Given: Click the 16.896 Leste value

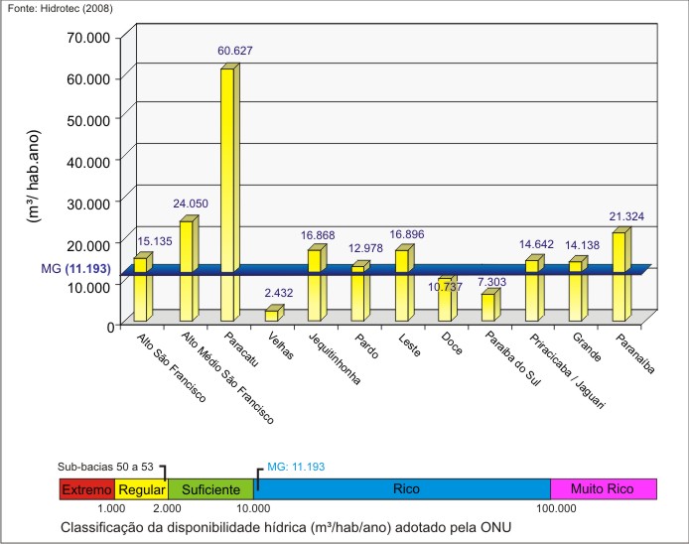Looking at the screenshot, I should click(x=407, y=234).
